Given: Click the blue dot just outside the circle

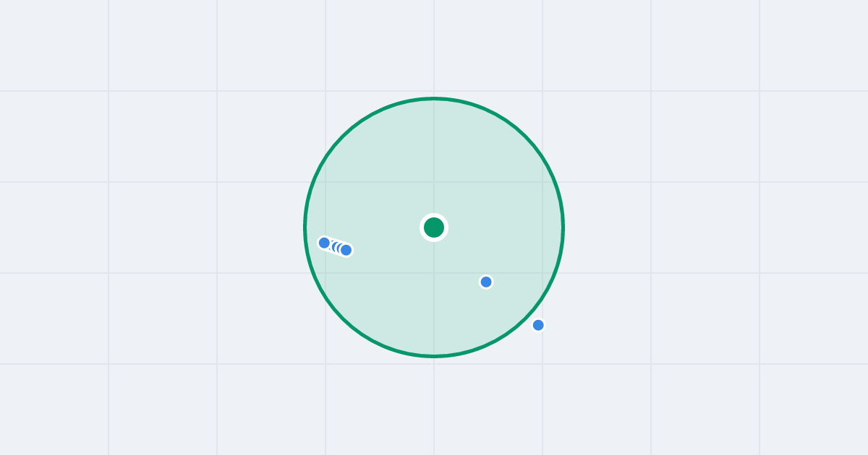Looking at the screenshot, I should click(538, 325).
